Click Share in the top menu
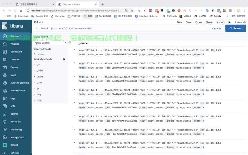This screenshot has width=248, height=155. [209, 22]
